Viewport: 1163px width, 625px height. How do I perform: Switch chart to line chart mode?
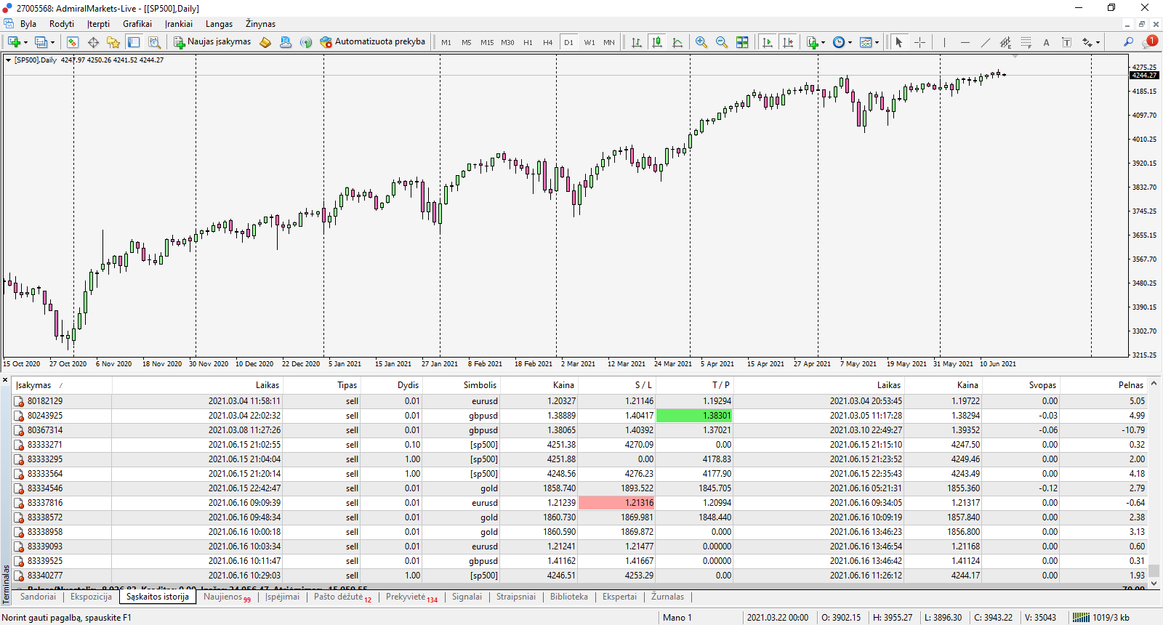(677, 42)
